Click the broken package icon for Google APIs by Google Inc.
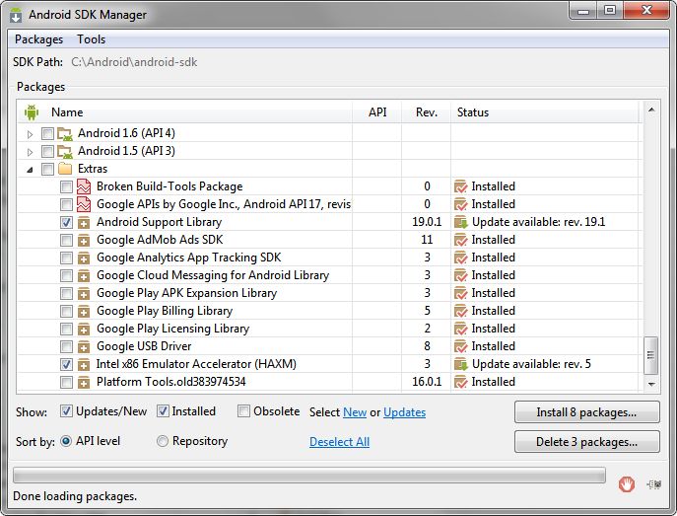This screenshot has width=677, height=516. pyautogui.click(x=84, y=204)
